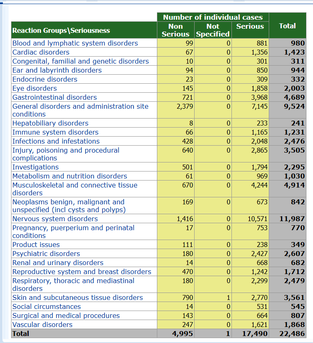The height and width of the screenshot is (343, 313).
Task: Click the grand total value 22,486
Action: [292, 334]
